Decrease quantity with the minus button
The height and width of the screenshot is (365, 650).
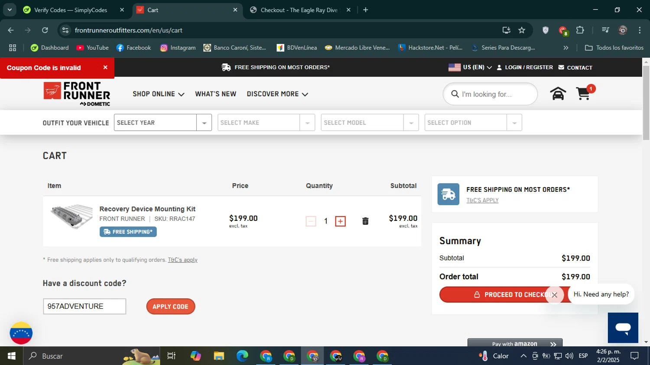click(x=311, y=221)
